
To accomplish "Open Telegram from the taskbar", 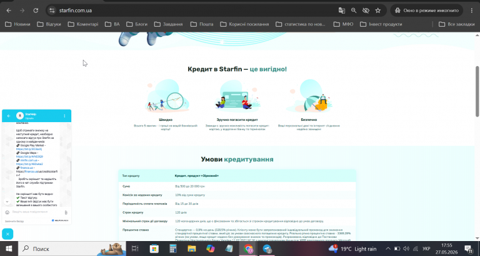I will point(267,249).
